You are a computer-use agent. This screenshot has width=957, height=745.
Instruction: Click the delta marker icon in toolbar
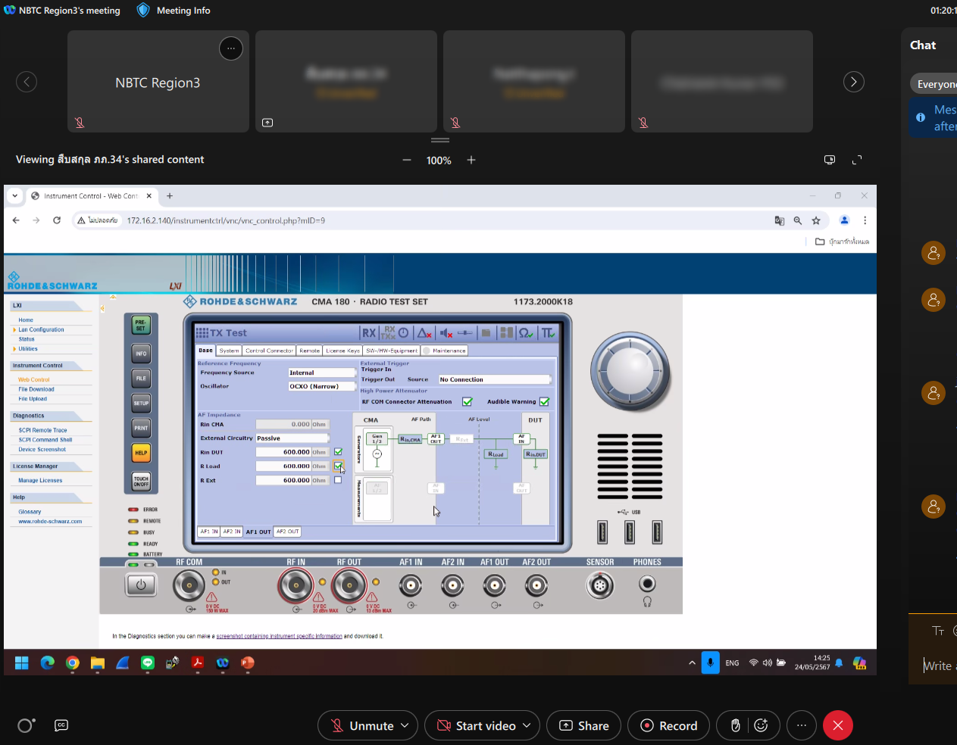[424, 333]
